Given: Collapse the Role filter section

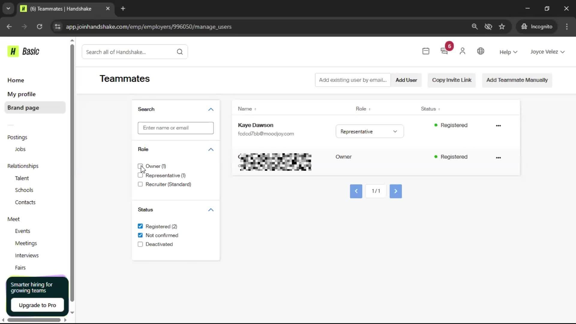Looking at the screenshot, I should pos(211,149).
